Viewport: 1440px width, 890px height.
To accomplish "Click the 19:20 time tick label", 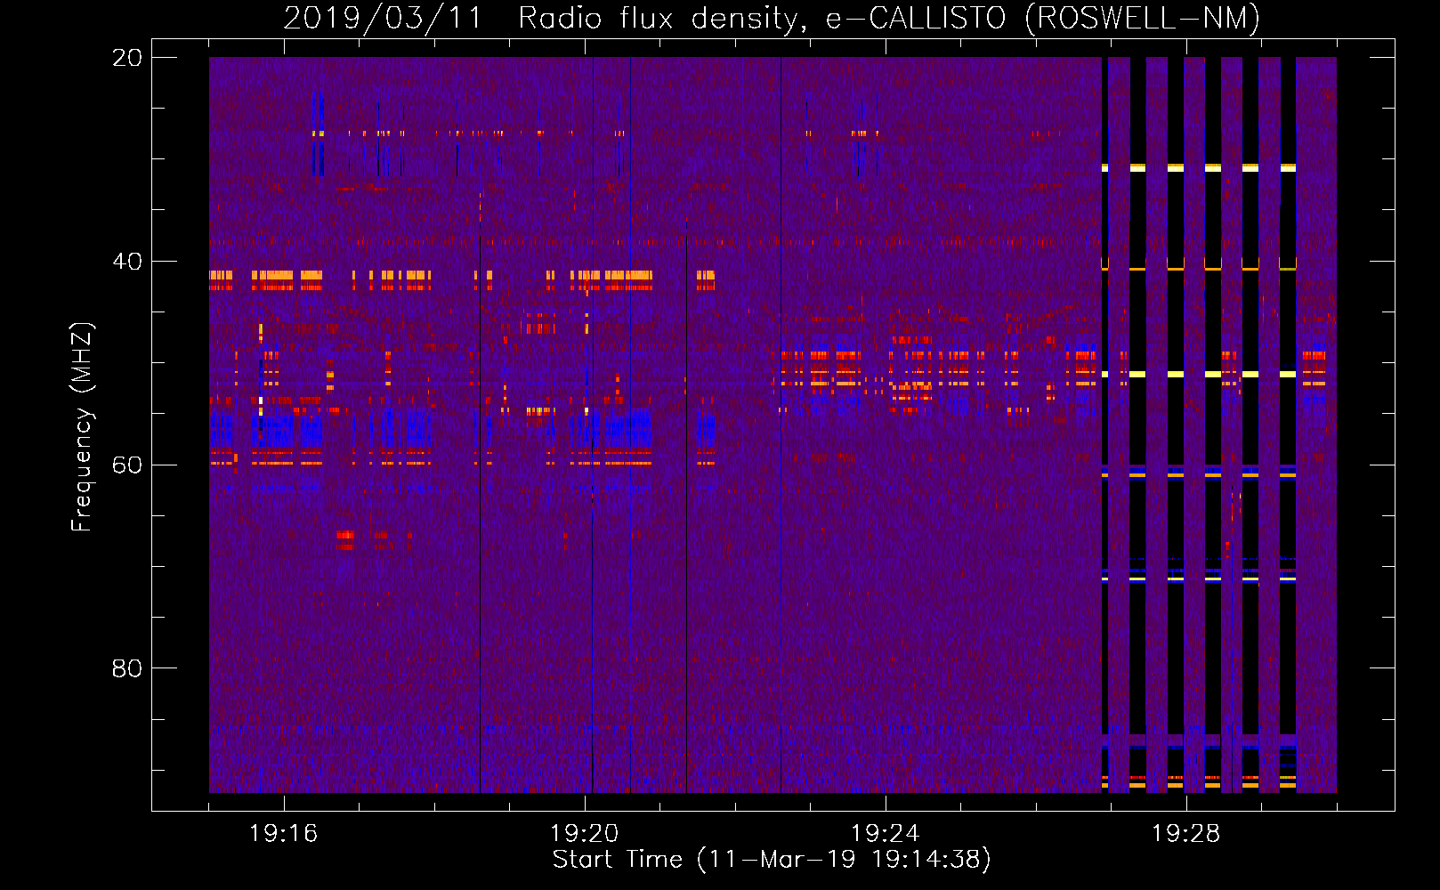I will point(585,834).
